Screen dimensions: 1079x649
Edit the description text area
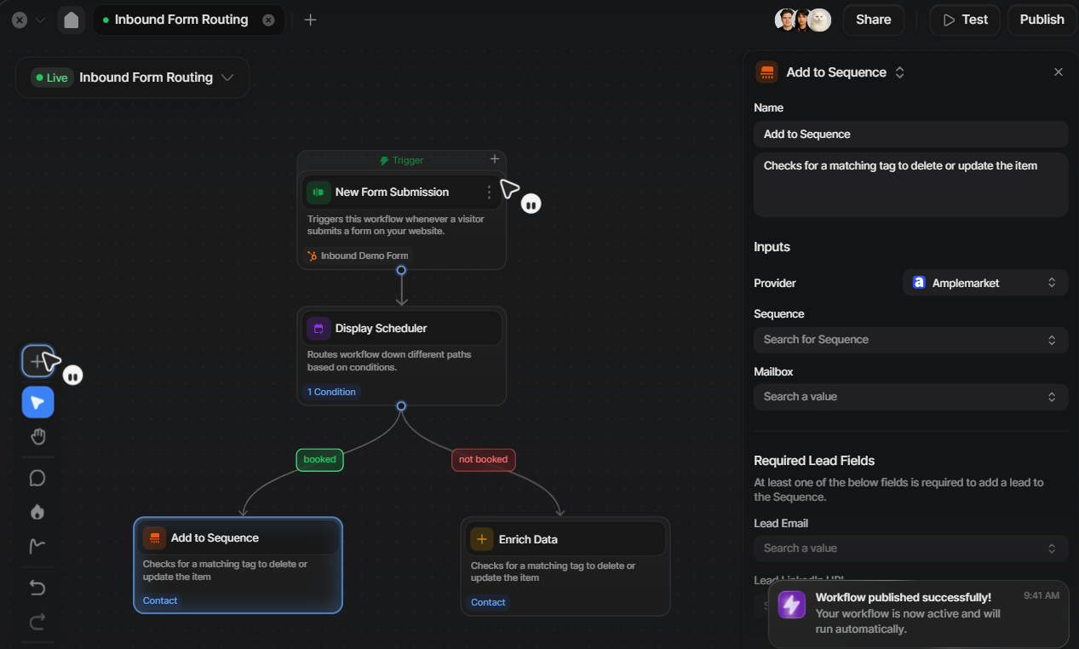pos(910,185)
